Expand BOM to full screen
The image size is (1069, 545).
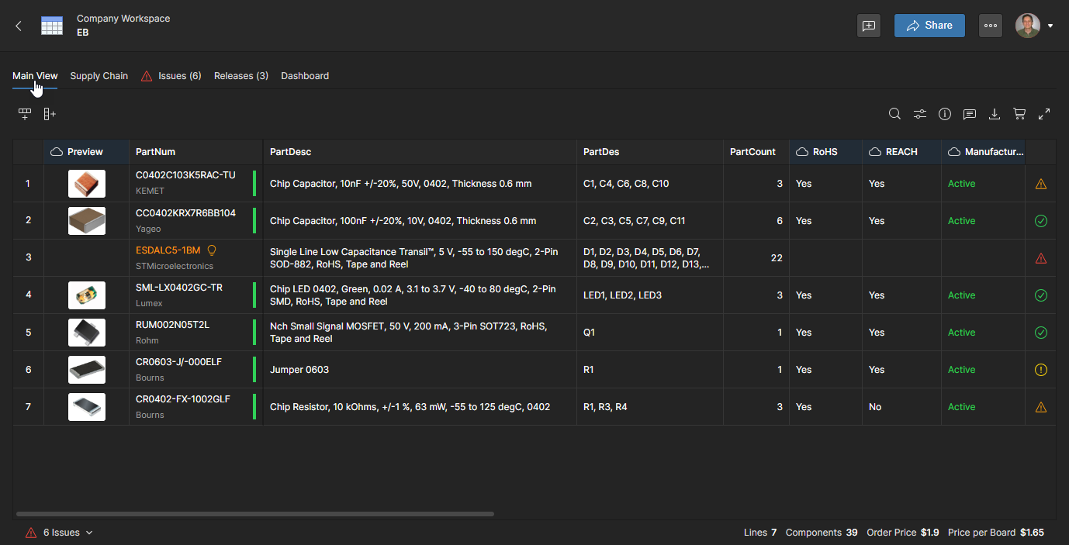1044,114
